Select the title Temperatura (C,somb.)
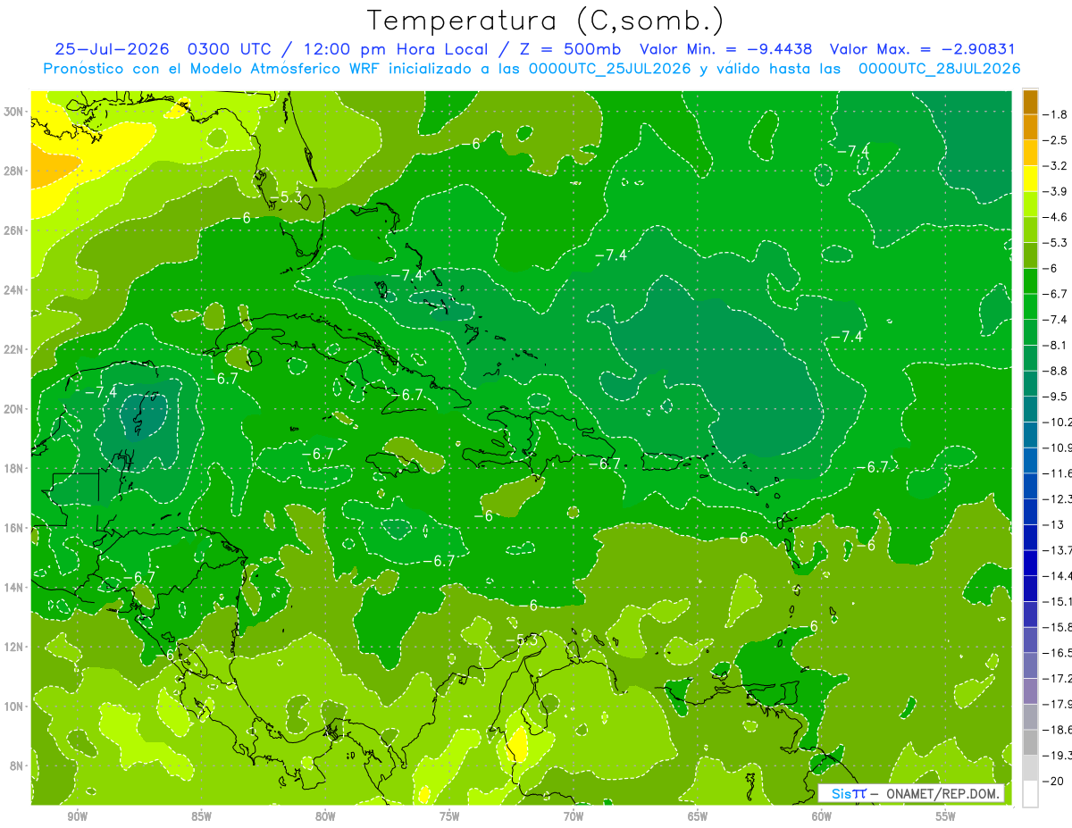Viewport: 1072px width, 828px height. click(546, 21)
